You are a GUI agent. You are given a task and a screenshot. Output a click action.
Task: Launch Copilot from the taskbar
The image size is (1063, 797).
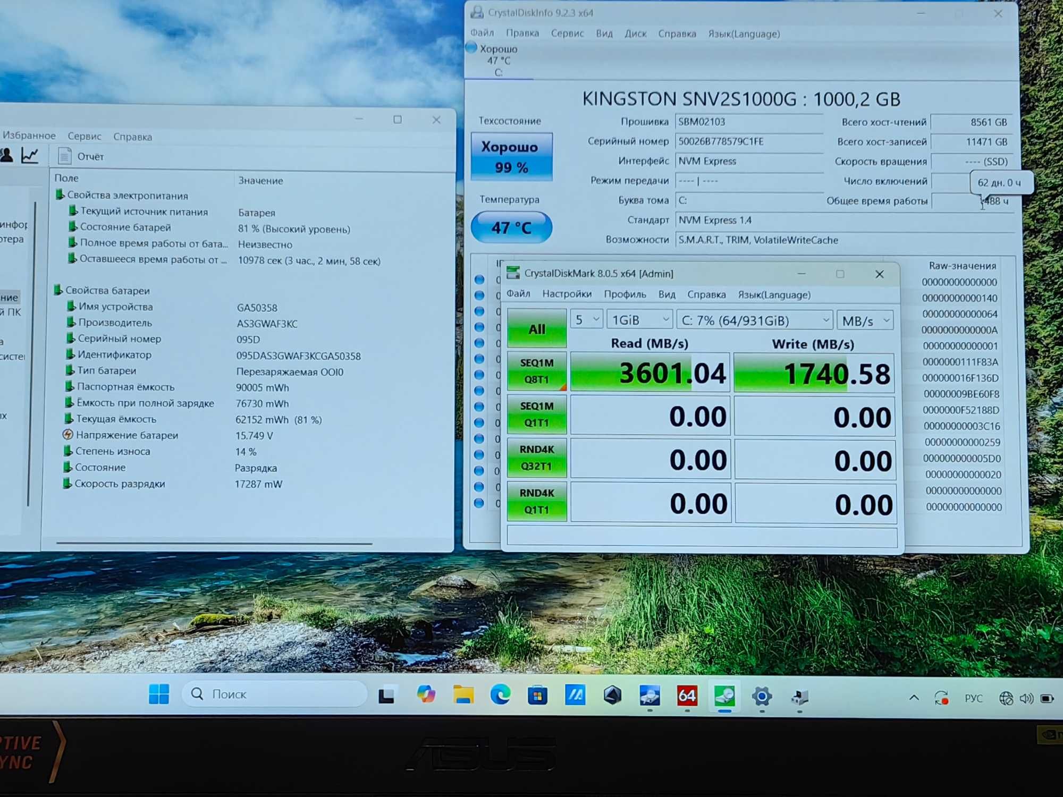click(426, 694)
